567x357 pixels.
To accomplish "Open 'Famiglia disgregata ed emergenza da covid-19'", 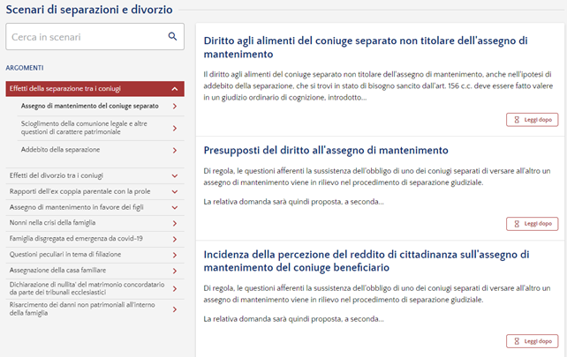I will (x=76, y=239).
